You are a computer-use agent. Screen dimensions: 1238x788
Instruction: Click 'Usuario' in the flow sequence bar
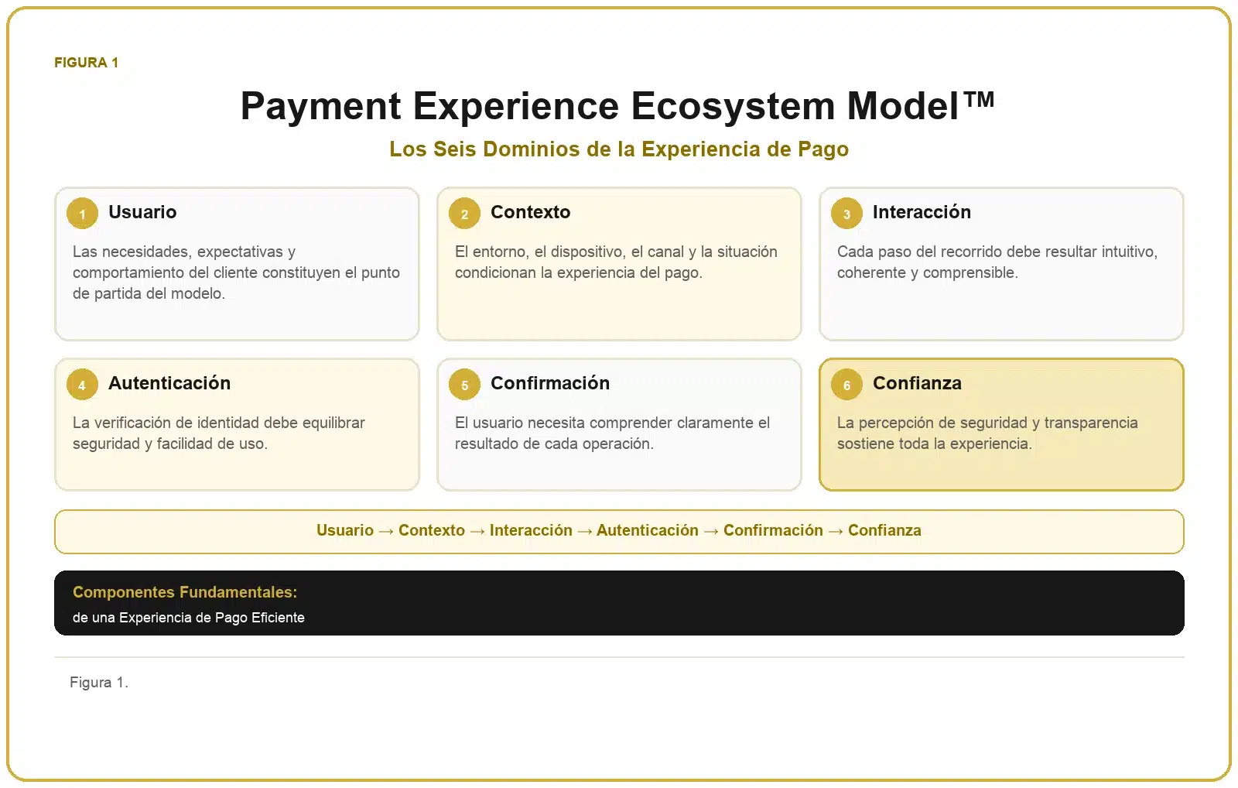coord(345,530)
